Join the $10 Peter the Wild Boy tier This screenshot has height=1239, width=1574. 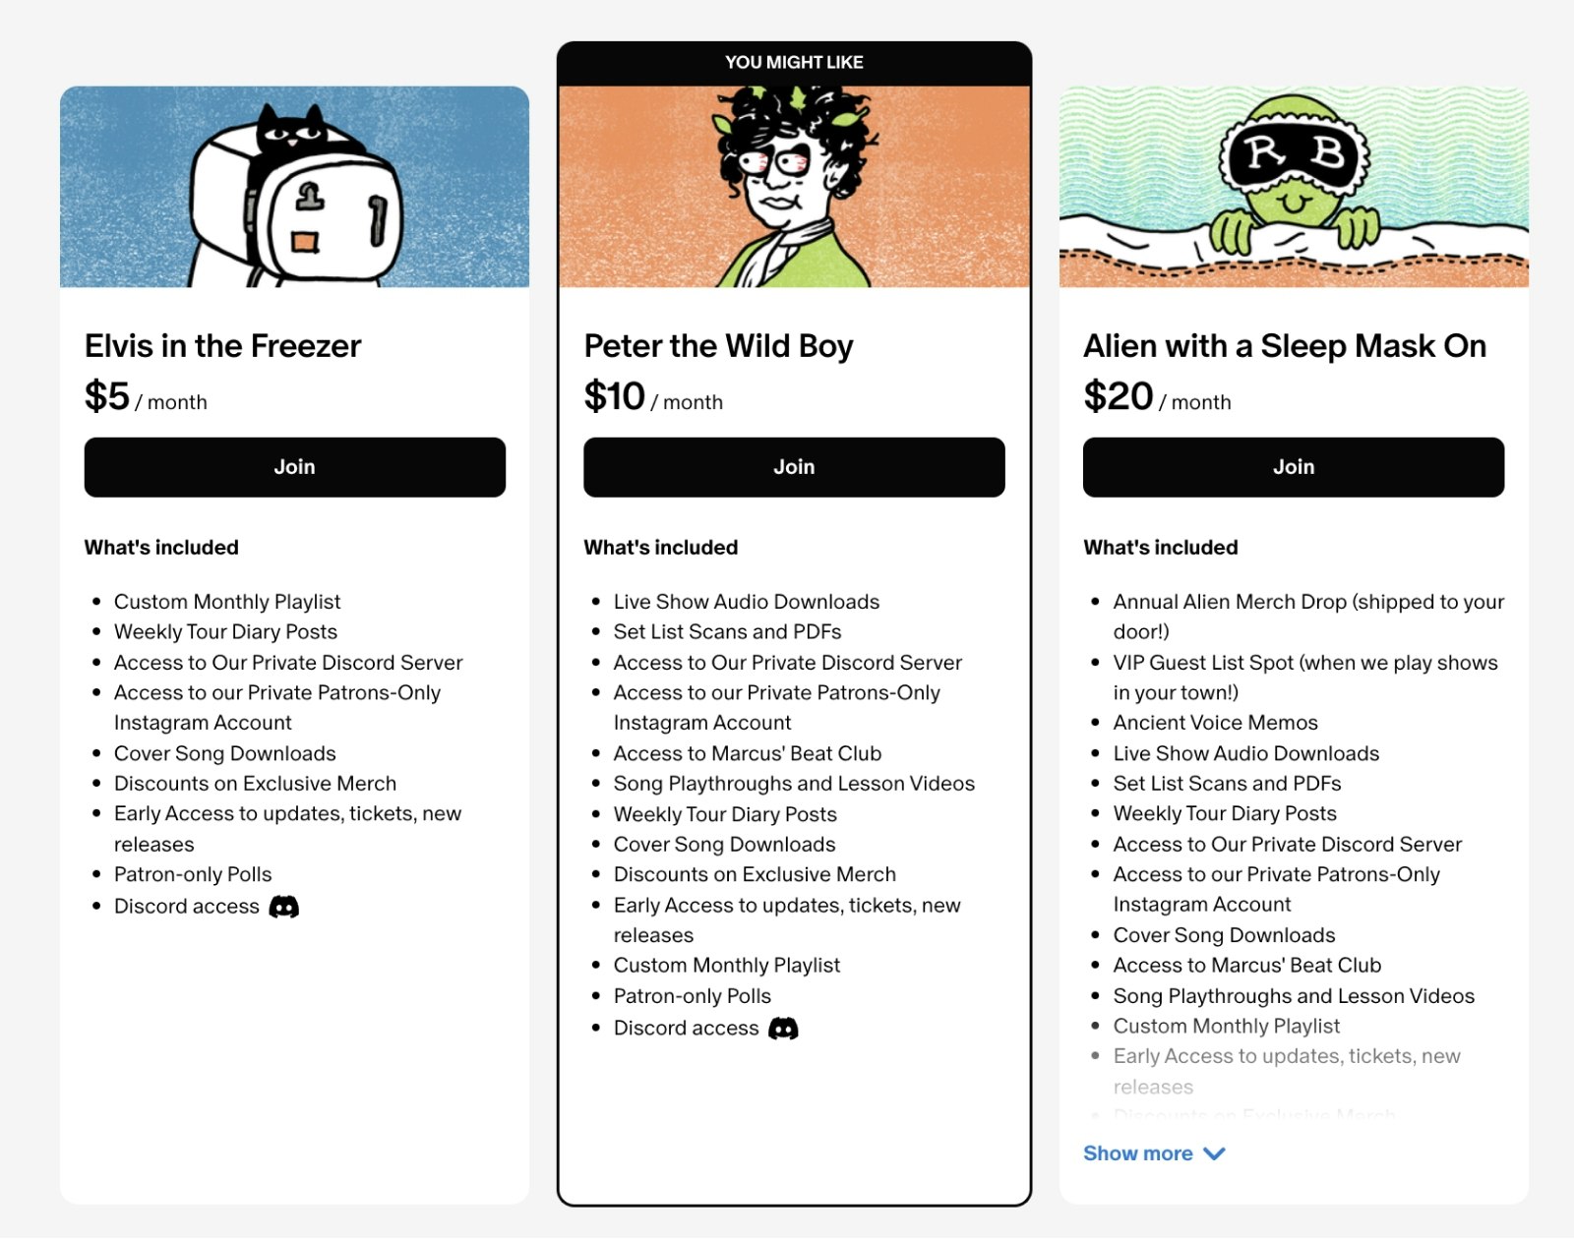[x=794, y=467]
